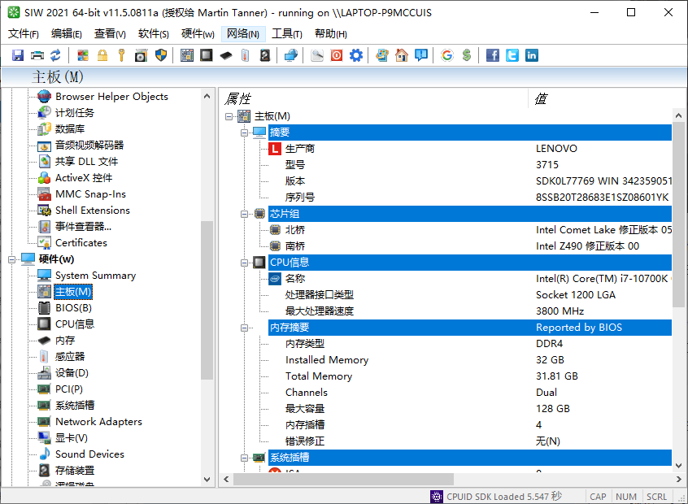Toggle the CAP indicator in status bar

(x=598, y=496)
